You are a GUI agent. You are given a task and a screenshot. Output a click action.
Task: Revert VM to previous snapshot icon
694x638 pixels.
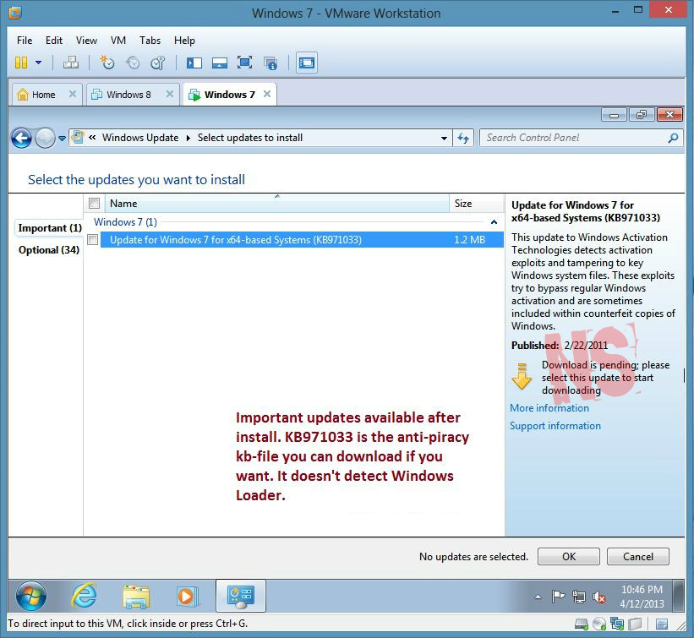pos(133,63)
